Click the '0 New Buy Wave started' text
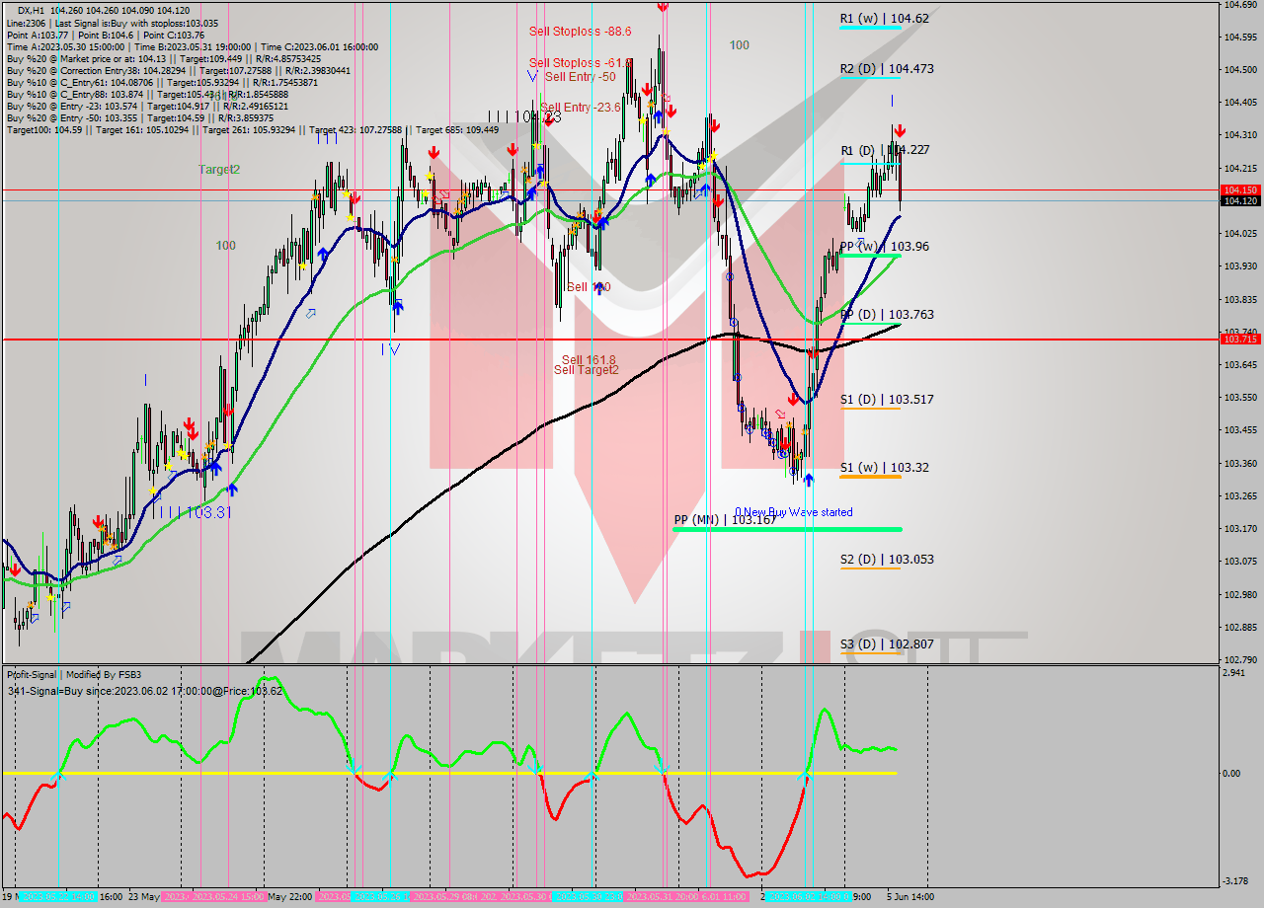Image resolution: width=1264 pixels, height=908 pixels. (793, 512)
